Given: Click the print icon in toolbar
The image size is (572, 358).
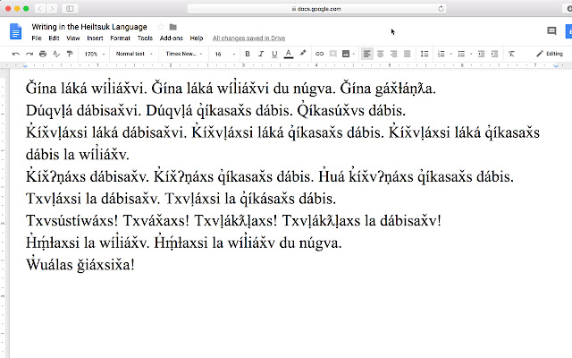Looking at the screenshot, I should pyautogui.click(x=43, y=54).
